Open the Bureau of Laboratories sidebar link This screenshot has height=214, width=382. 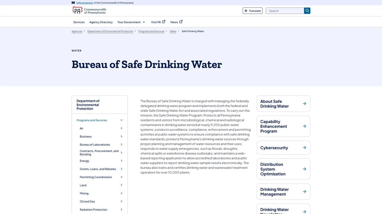coord(95,144)
